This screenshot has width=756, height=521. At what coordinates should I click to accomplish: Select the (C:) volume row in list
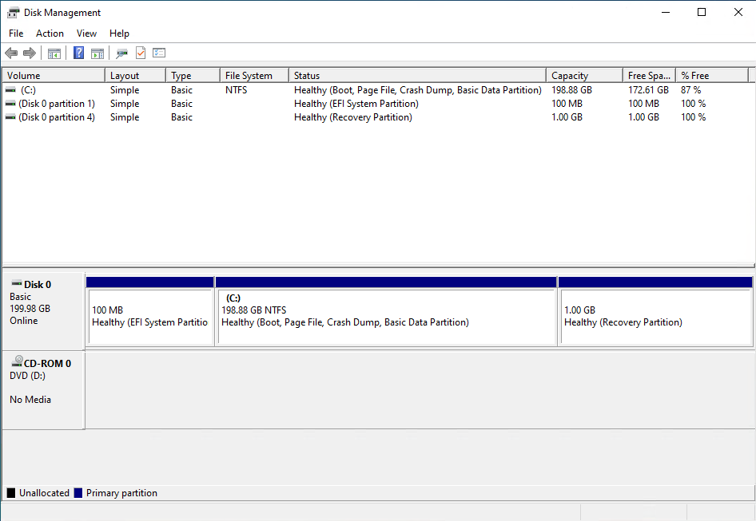point(379,90)
